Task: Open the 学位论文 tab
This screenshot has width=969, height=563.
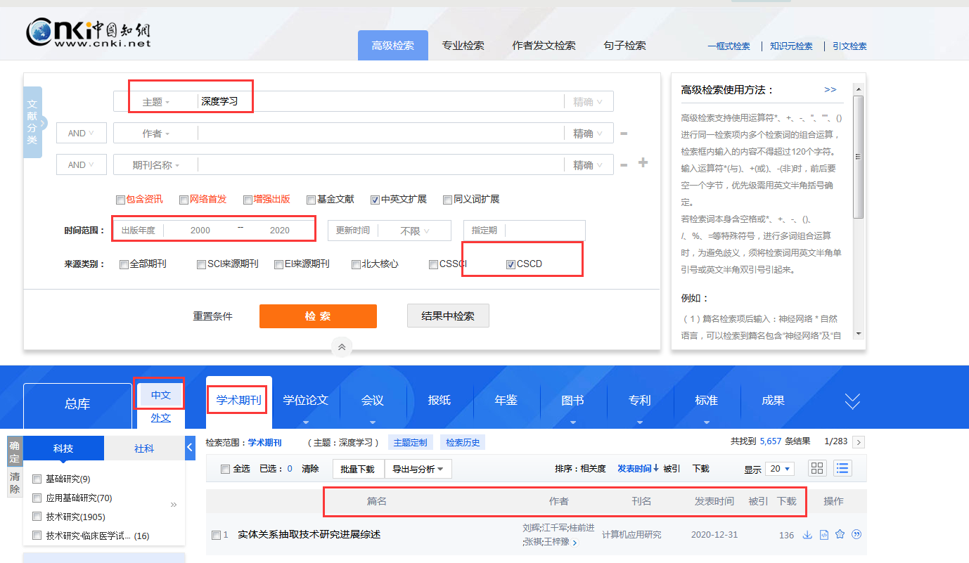Action: click(x=305, y=400)
